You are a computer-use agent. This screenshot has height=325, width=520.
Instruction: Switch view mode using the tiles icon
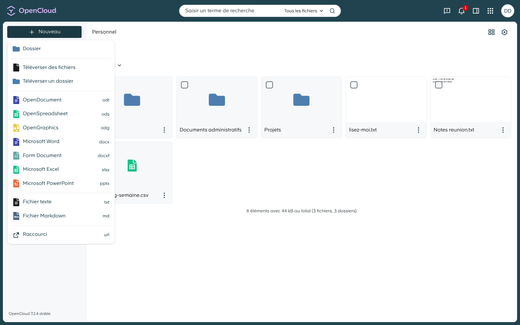pyautogui.click(x=491, y=32)
